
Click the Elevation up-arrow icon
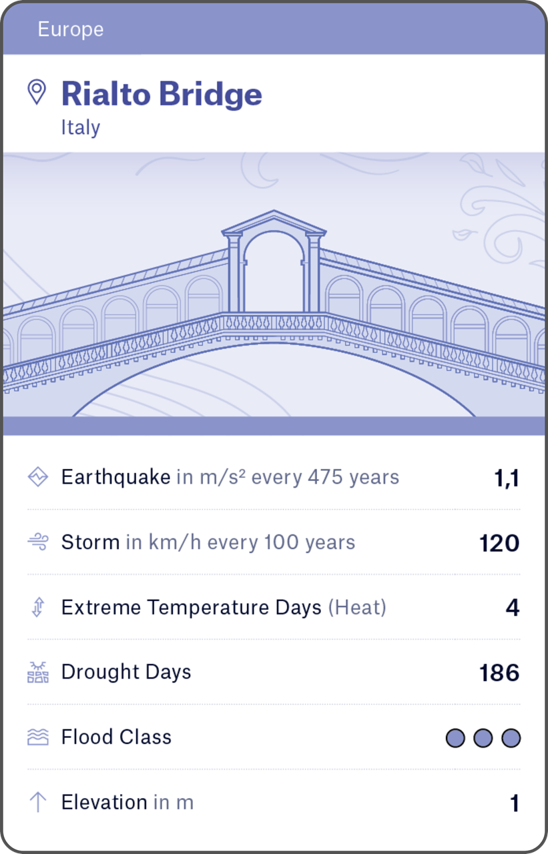click(x=38, y=802)
